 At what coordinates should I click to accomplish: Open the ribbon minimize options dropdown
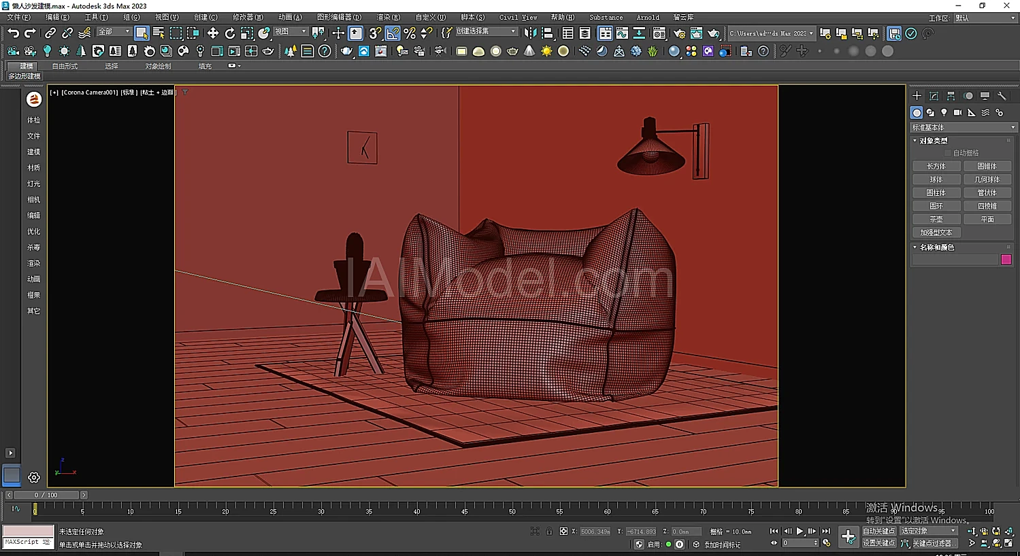tap(234, 66)
